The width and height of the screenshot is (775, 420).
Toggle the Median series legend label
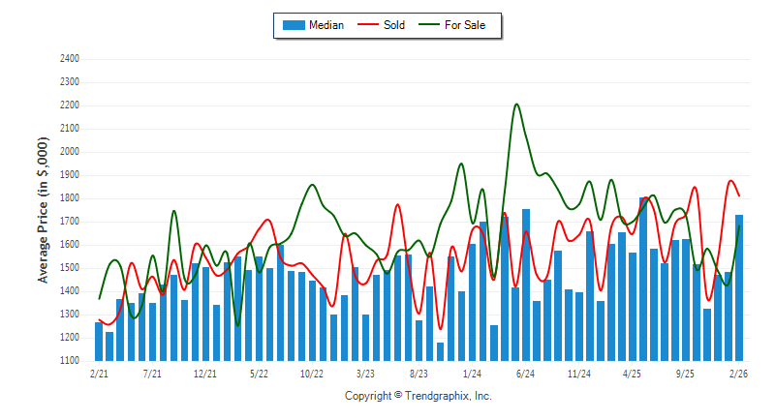pos(326,25)
